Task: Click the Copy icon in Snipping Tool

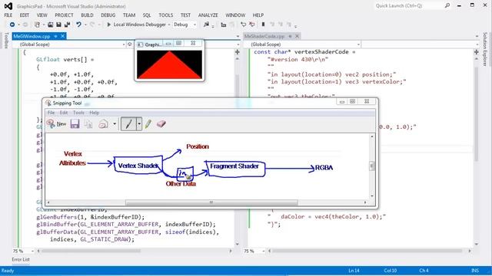Action: pos(88,124)
